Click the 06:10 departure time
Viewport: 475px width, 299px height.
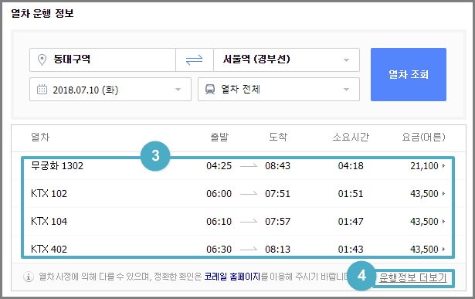click(x=219, y=221)
